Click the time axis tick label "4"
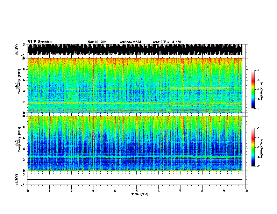This screenshot has width=277, height=214. (x=115, y=191)
